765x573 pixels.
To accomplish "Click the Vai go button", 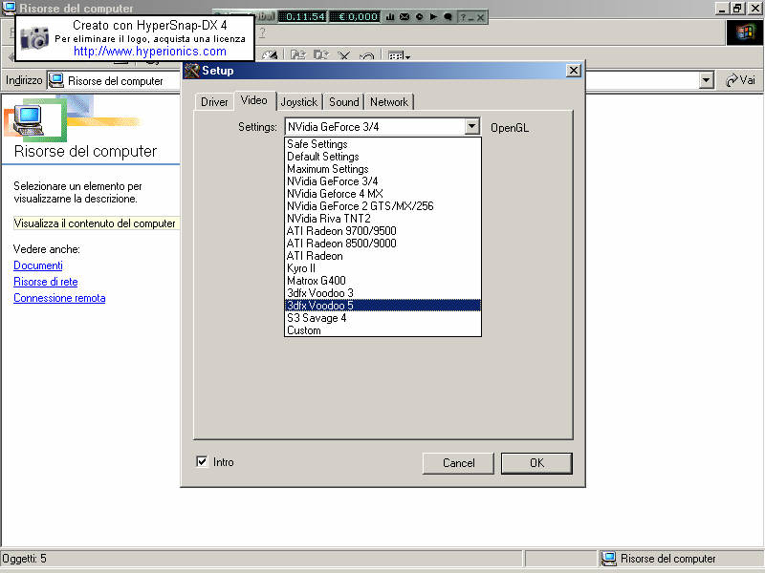I will point(740,80).
